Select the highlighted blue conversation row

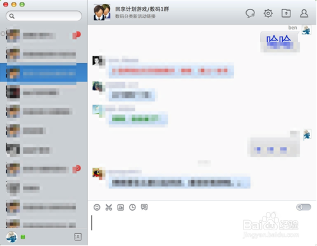coord(44,73)
